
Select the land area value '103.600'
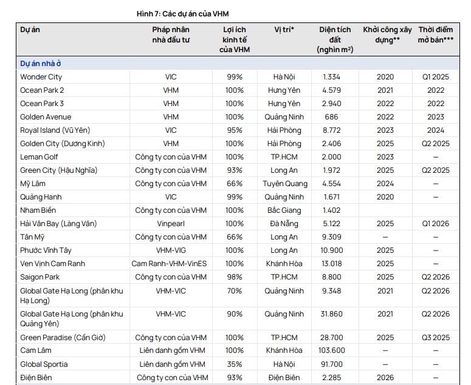[332, 350]
